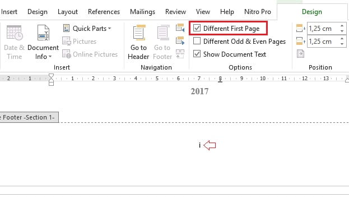Open the Document Info button
The height and width of the screenshot is (211, 349).
coord(43,42)
